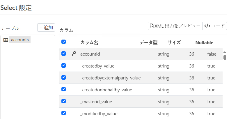
Task: Uncheck the _createdby_value checkbox
Action: (x=63, y=65)
